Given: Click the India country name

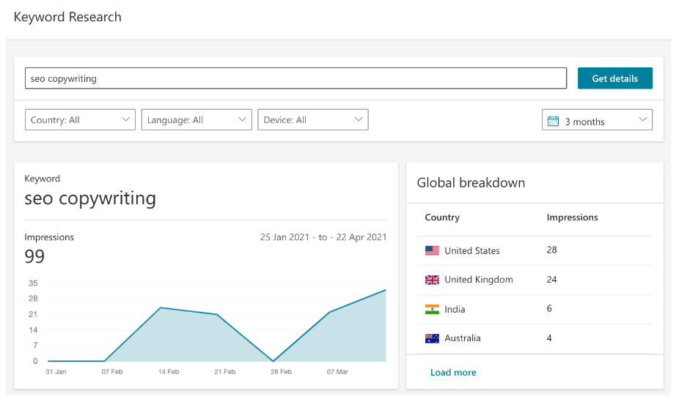Looking at the screenshot, I should (x=455, y=310).
